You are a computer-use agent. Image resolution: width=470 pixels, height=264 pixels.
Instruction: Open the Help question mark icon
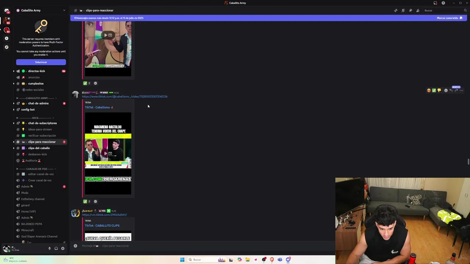443,3
